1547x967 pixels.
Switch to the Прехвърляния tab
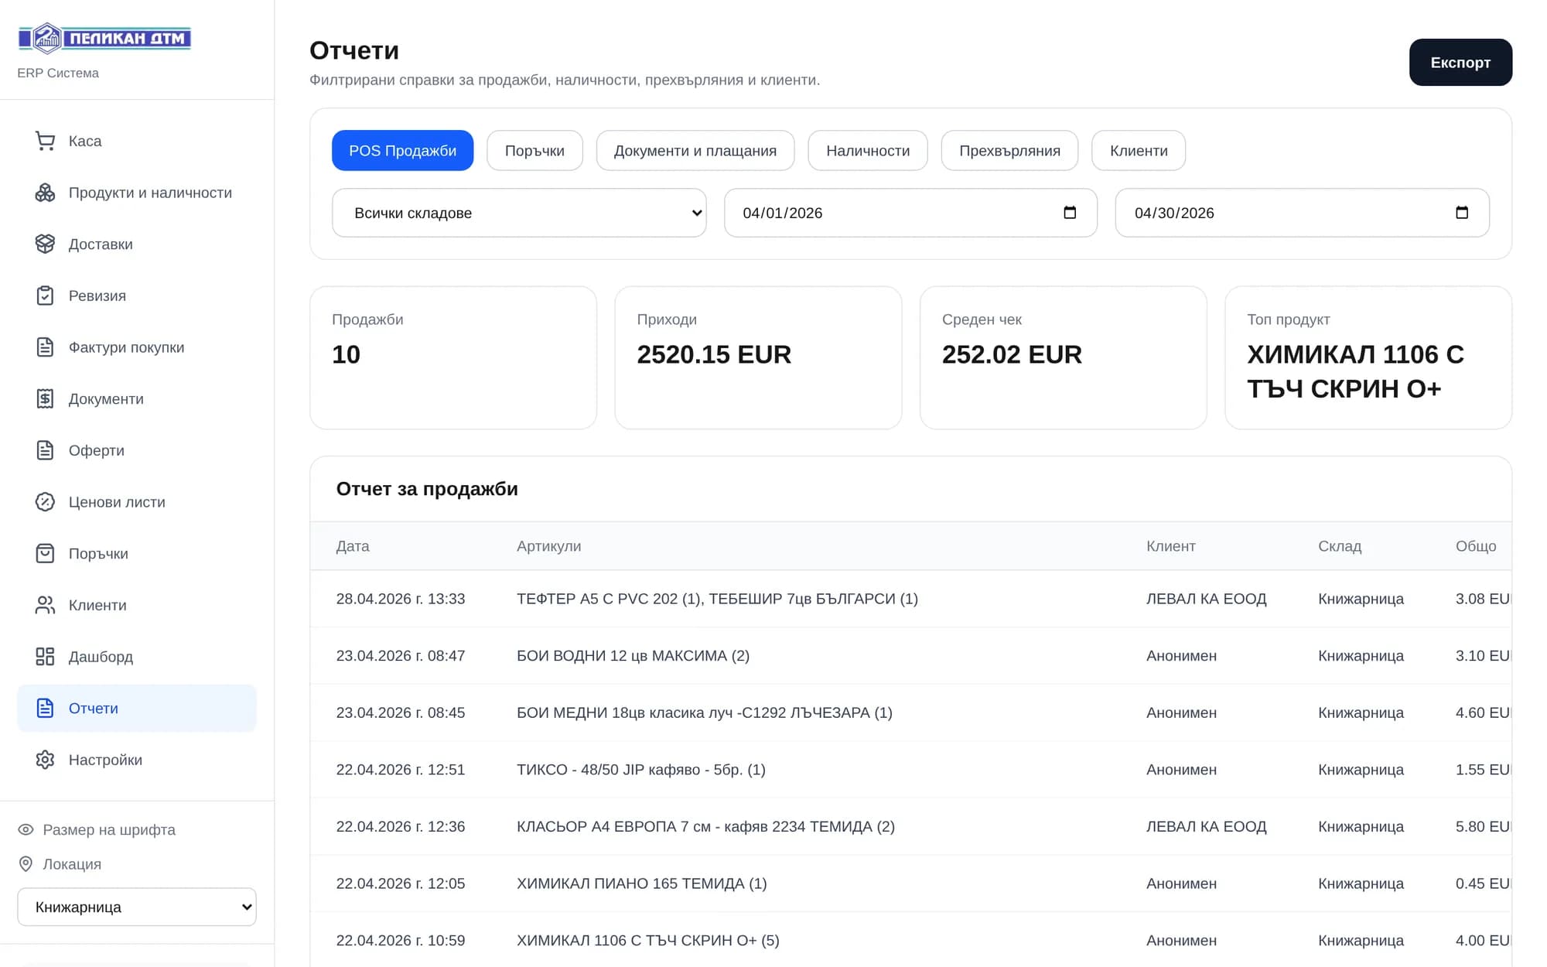tap(1009, 151)
